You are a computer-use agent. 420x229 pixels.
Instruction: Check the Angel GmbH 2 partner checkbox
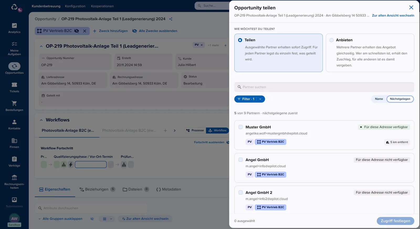(x=240, y=193)
